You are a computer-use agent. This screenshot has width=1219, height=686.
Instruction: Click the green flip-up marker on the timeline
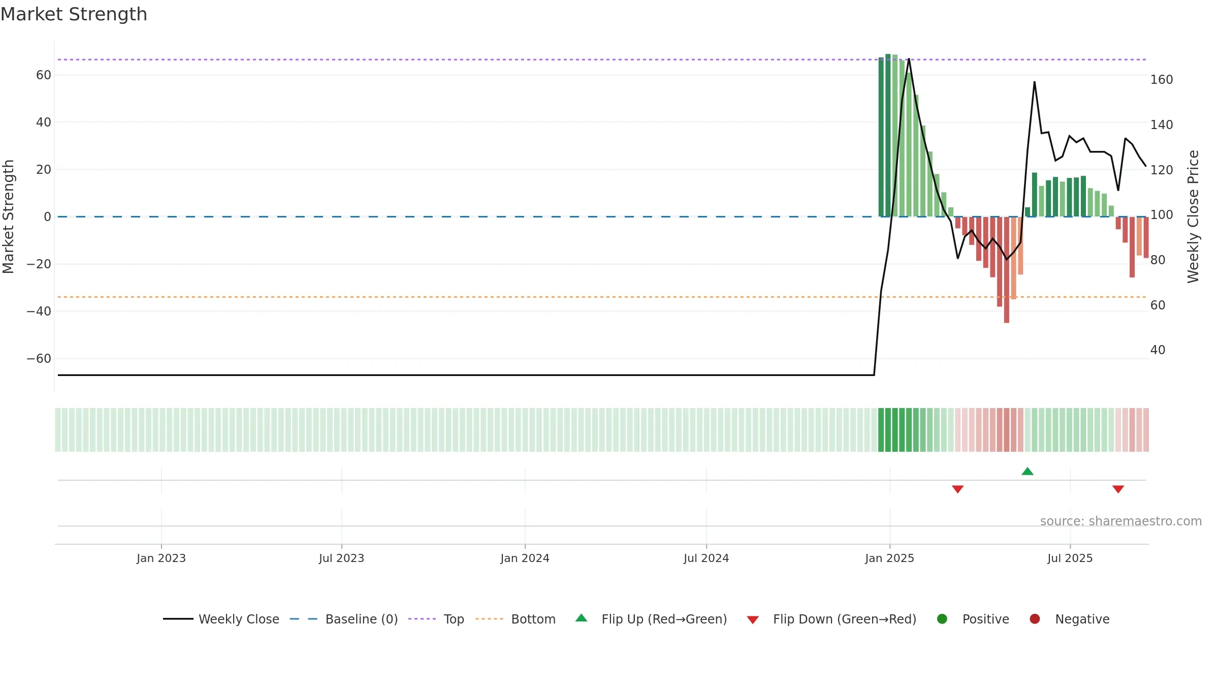point(1028,471)
